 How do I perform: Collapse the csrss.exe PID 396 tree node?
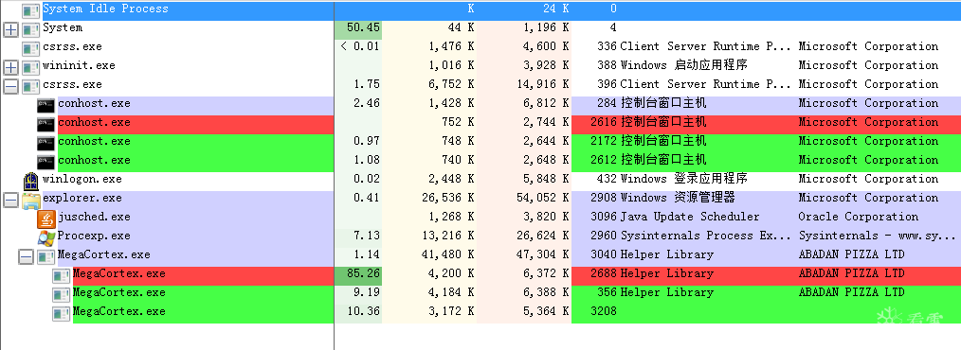tap(10, 86)
